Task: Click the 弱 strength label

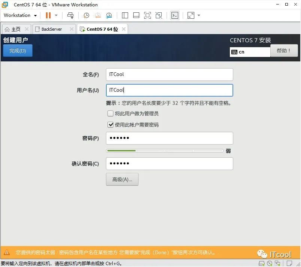Action: pos(228,151)
